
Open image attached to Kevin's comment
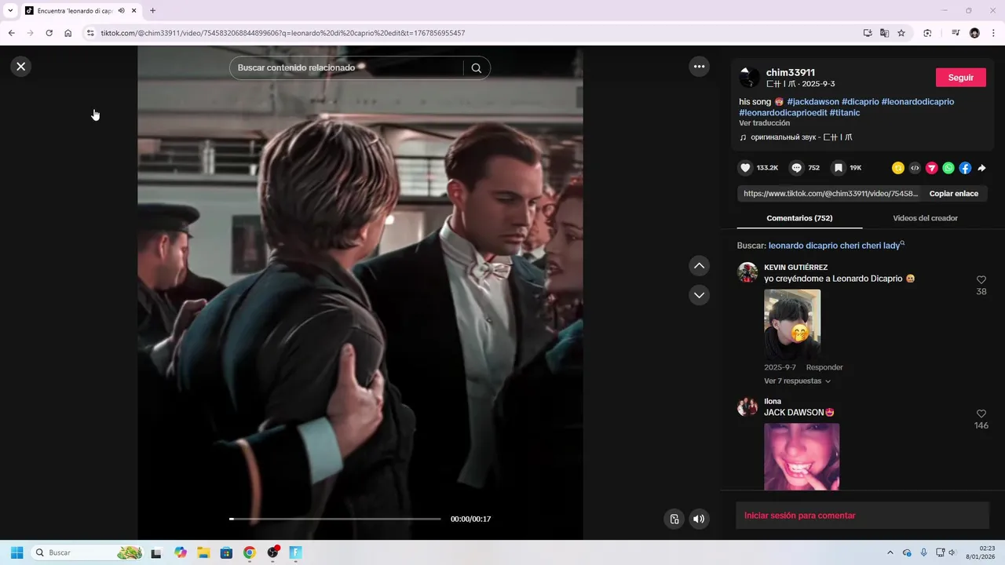click(792, 325)
